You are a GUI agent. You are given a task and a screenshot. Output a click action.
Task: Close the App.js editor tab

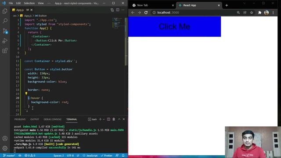pyautogui.click(x=32, y=10)
